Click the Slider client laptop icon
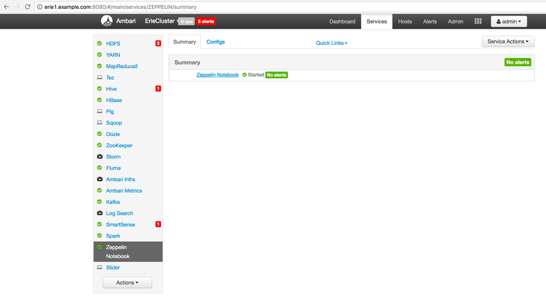Screen dimensions: 546x298 pyautogui.click(x=99, y=267)
